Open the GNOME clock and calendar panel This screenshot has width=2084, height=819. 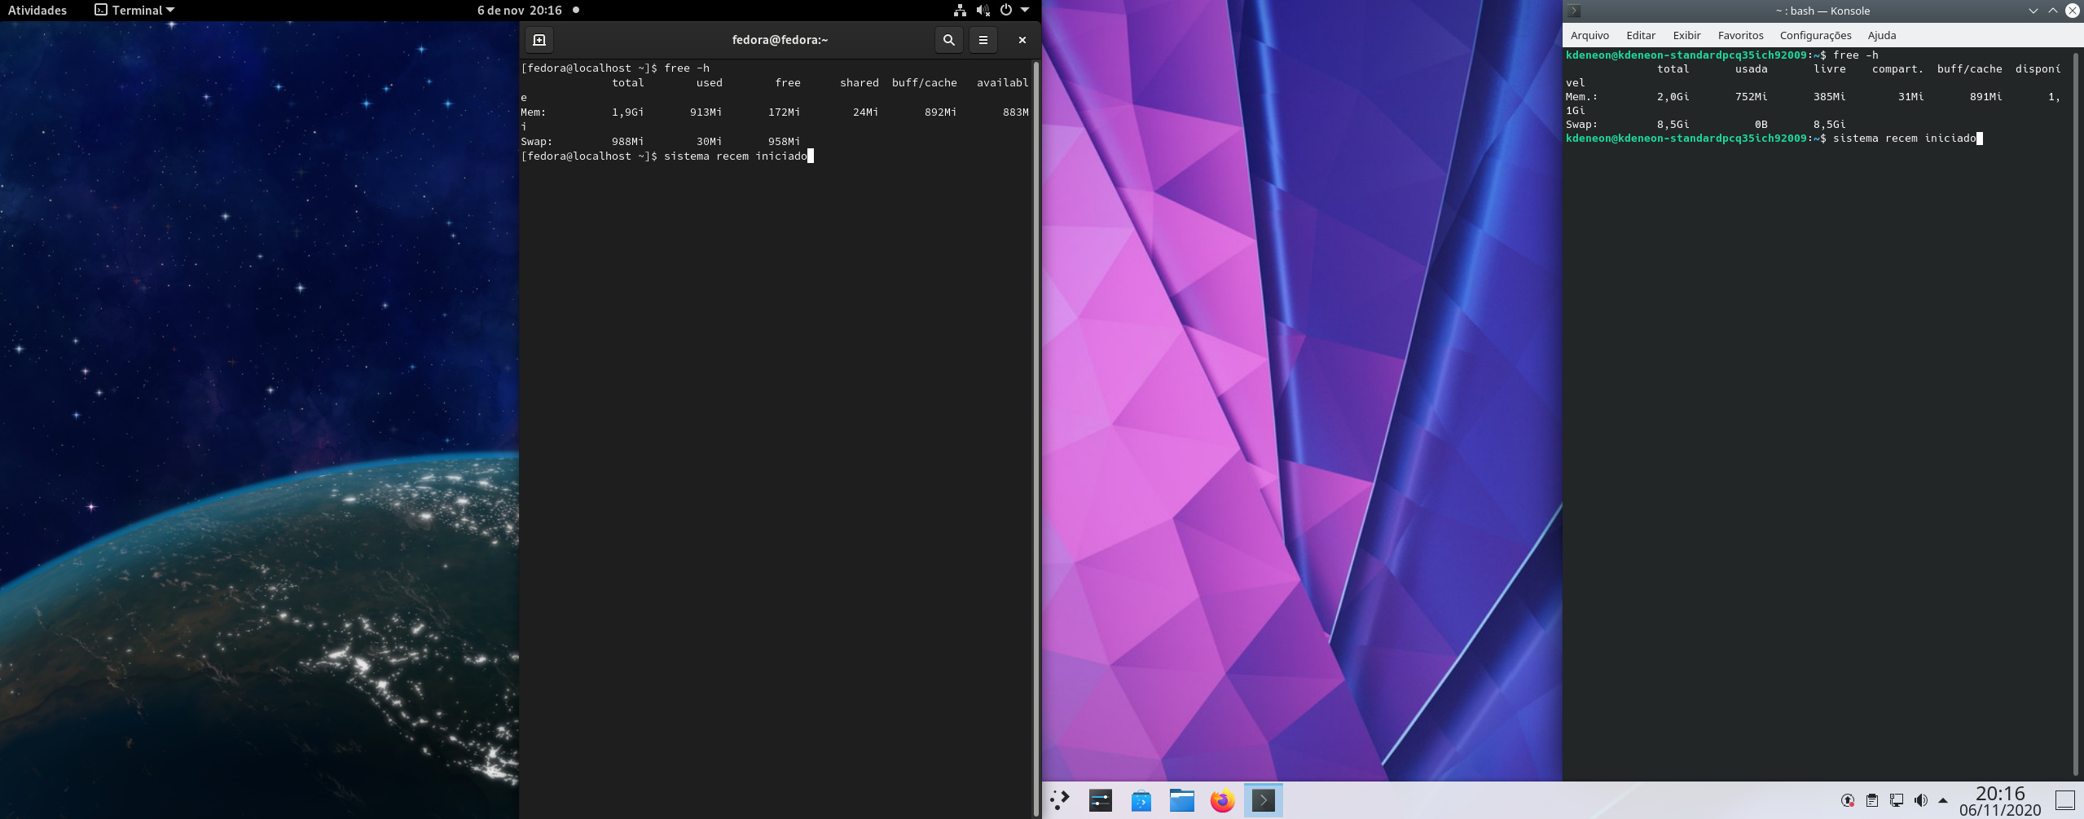click(519, 11)
